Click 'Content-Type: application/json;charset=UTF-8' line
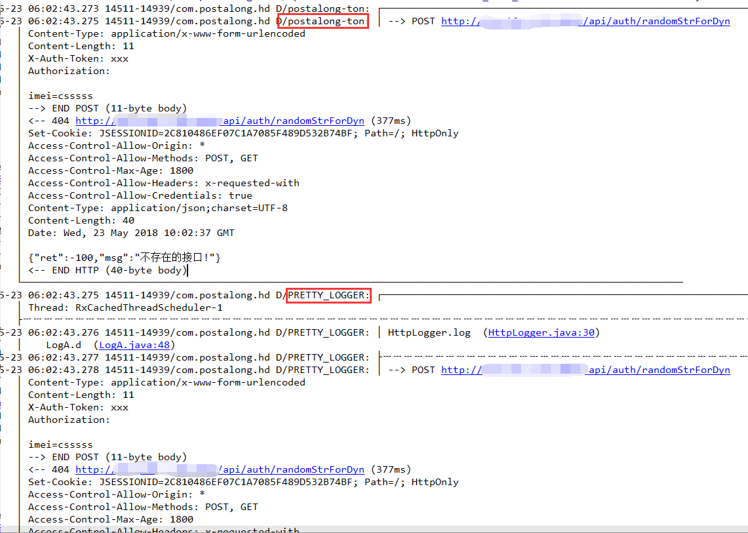Viewport: 748px width, 533px height. click(158, 208)
